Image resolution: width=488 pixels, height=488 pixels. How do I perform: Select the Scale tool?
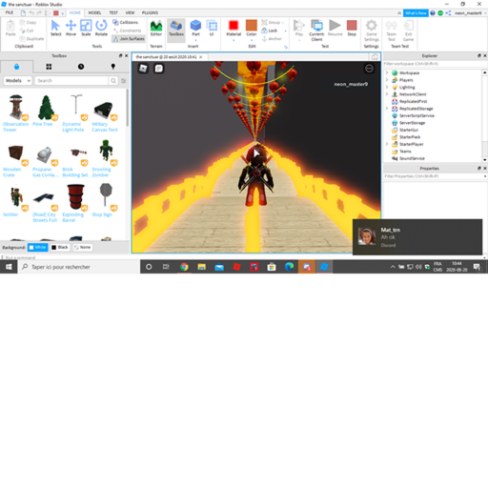click(86, 28)
